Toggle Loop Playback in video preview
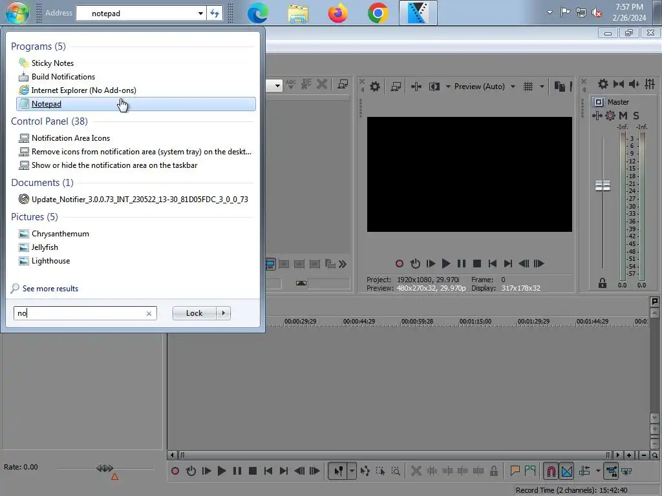This screenshot has height=496, width=662. pos(415,263)
